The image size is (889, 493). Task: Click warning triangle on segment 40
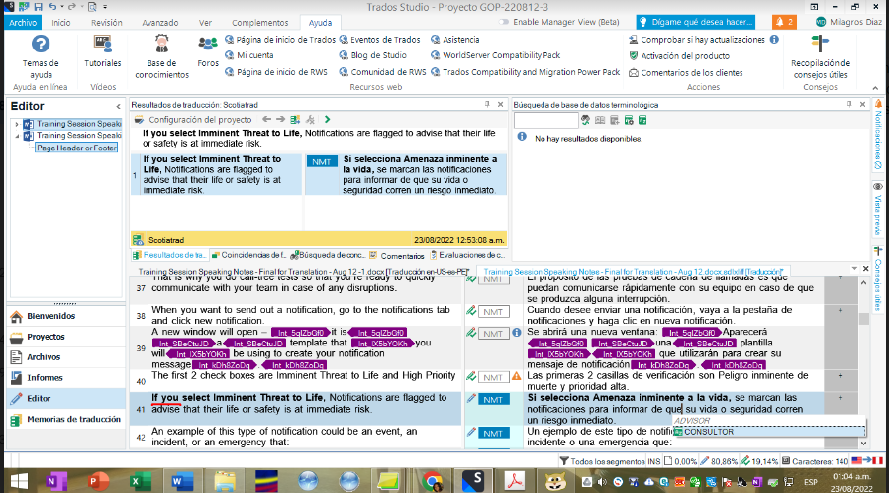516,376
